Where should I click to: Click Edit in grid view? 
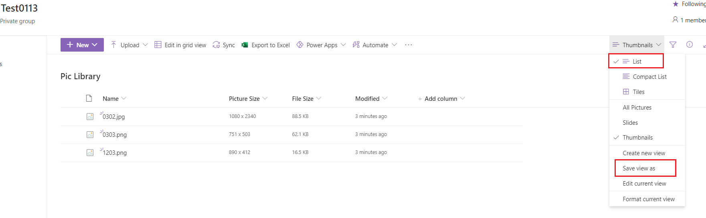coord(180,45)
